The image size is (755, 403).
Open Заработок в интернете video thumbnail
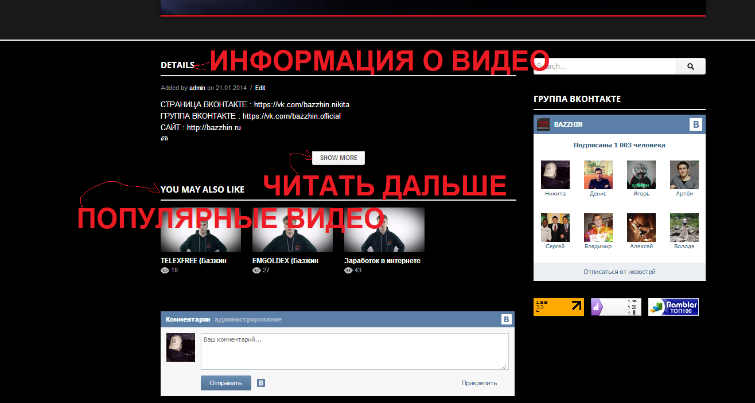pyautogui.click(x=384, y=230)
